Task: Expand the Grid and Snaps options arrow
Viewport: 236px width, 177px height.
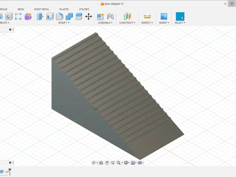Action: point(136,163)
